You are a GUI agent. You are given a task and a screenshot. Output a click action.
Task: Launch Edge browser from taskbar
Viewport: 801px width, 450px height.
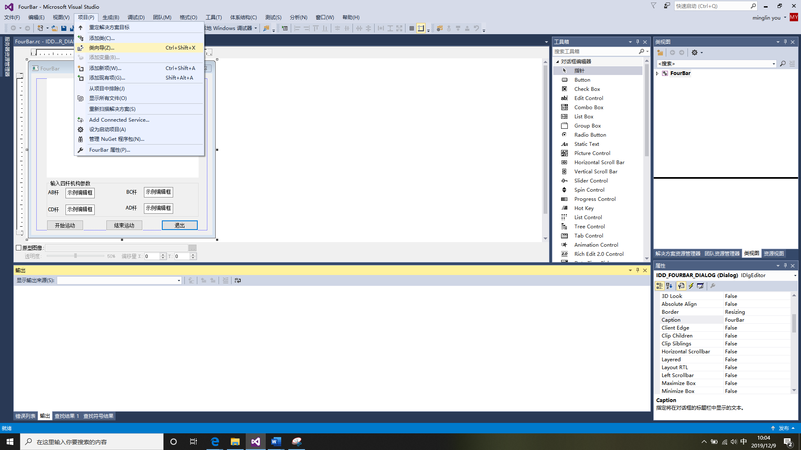(215, 442)
